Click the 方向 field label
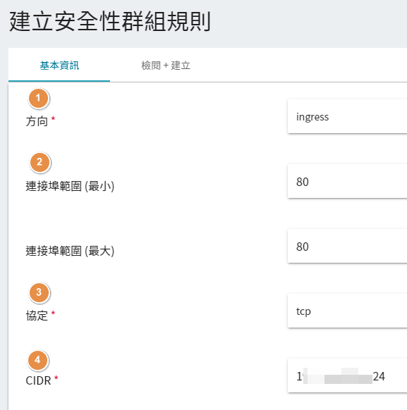The height and width of the screenshot is (410, 407). point(37,122)
